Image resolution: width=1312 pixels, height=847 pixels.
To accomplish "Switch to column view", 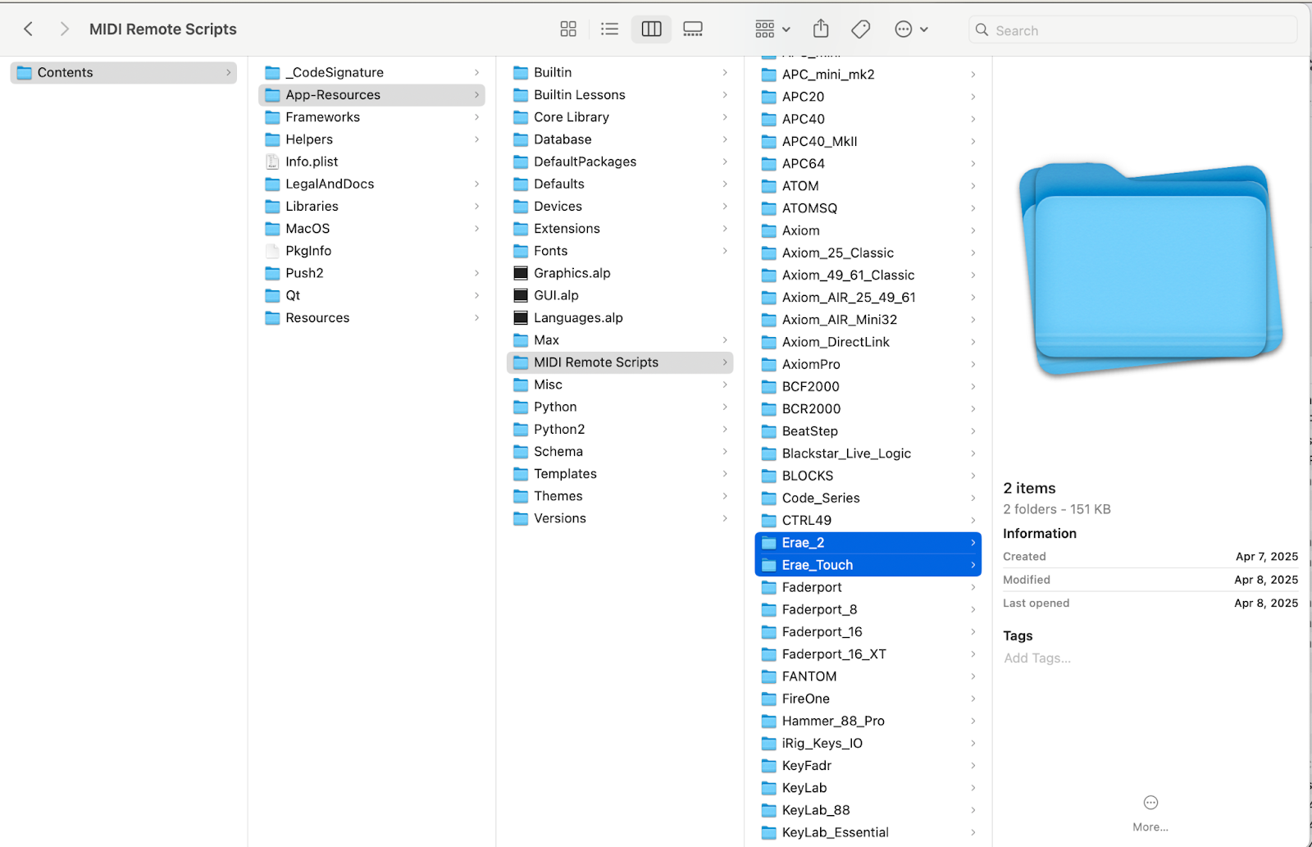I will tap(652, 30).
